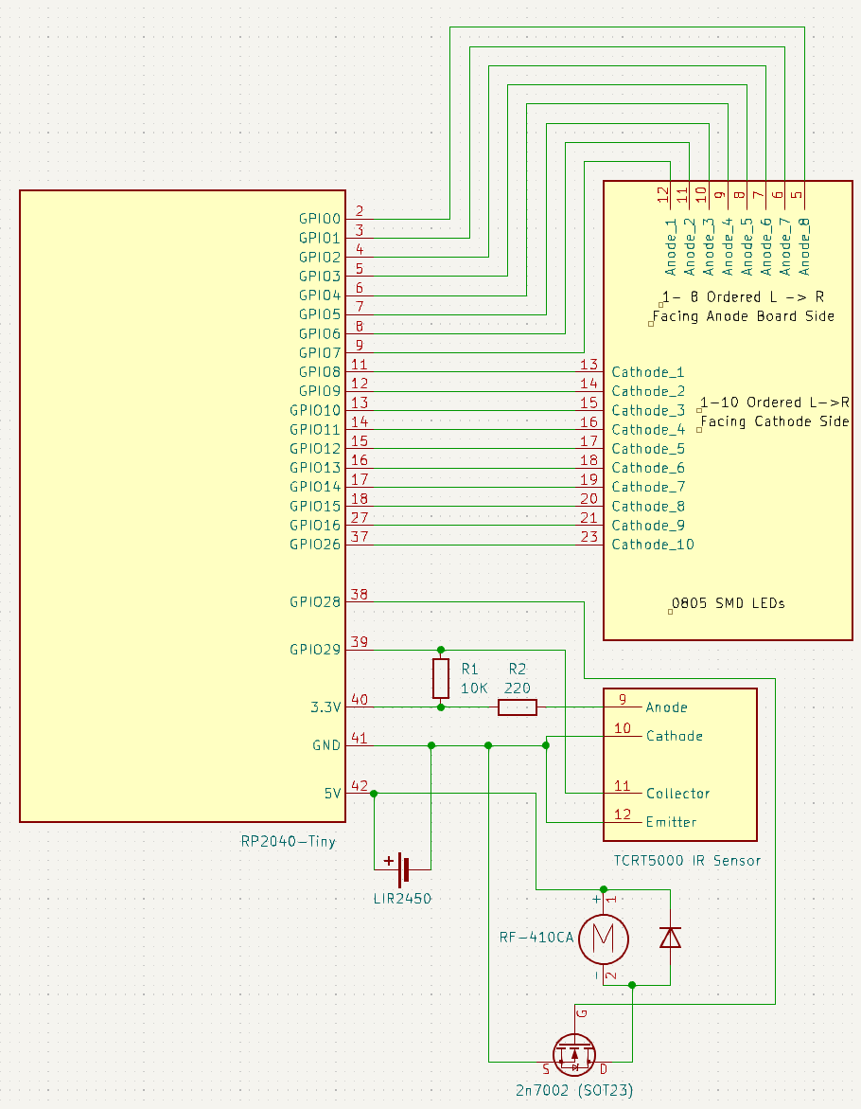Click the 5V pin label

333,794
